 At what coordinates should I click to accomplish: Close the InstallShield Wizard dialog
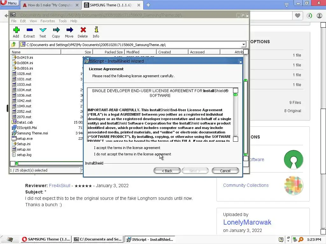point(240,62)
